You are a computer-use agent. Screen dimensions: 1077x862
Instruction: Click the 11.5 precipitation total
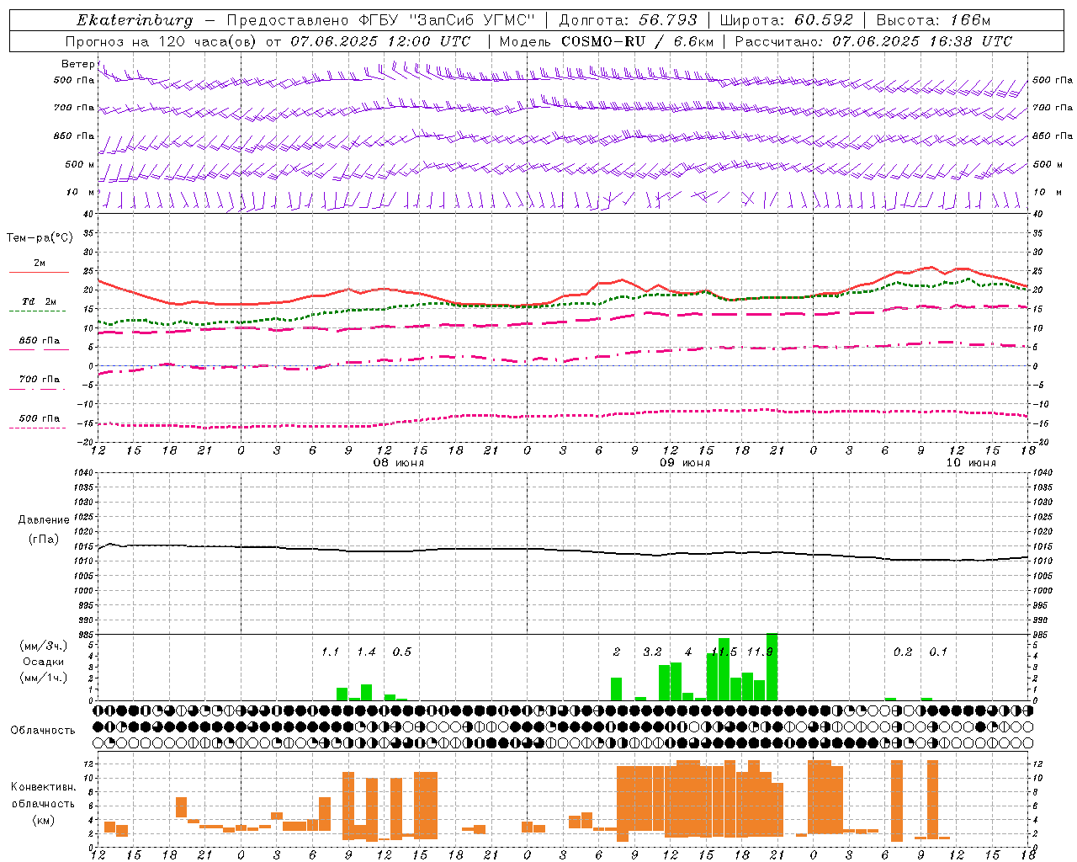pos(724,652)
